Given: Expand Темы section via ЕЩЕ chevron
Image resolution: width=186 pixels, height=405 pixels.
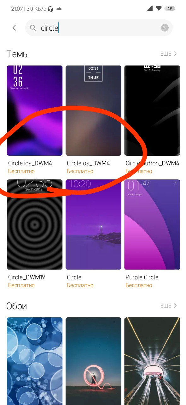Looking at the screenshot, I should pyautogui.click(x=169, y=54).
